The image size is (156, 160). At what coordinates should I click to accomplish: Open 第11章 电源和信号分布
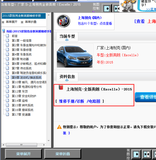pos(27,87)
